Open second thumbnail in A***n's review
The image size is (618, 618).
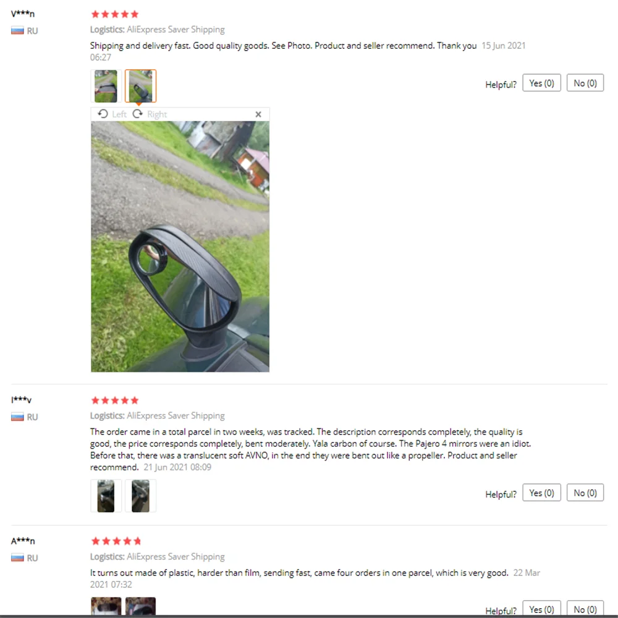tap(140, 606)
